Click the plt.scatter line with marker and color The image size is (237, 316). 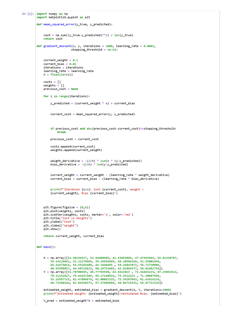click(88, 215)
